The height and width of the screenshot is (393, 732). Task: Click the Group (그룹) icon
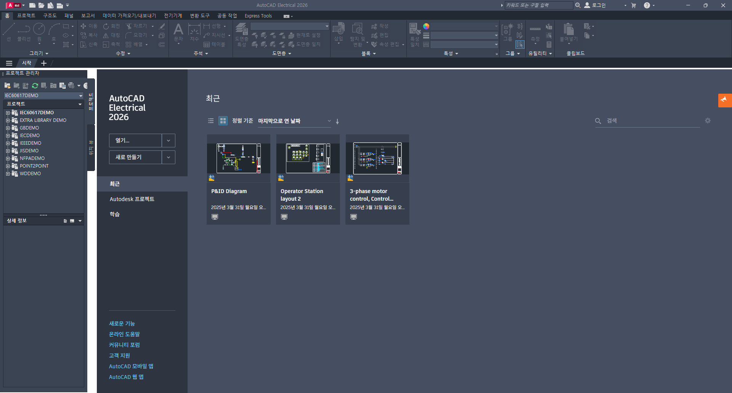(507, 32)
